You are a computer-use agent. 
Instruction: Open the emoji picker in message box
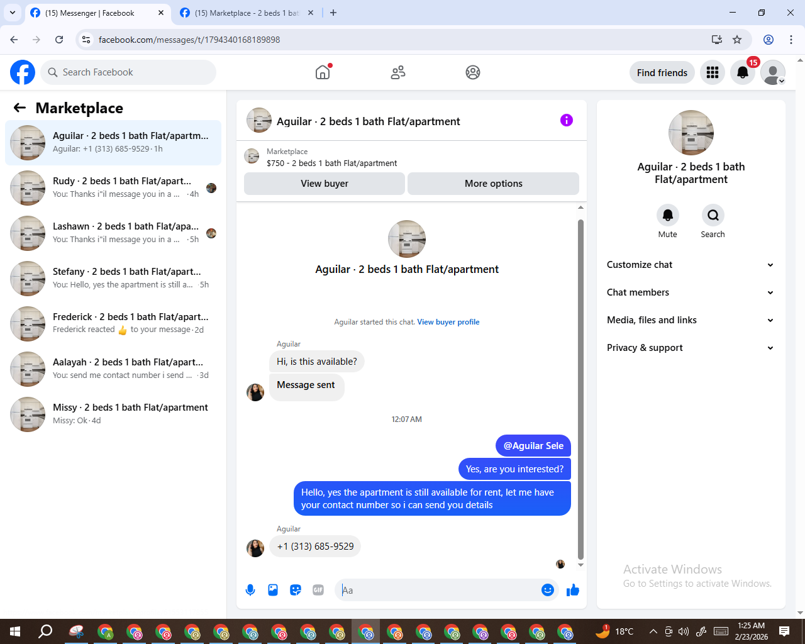548,590
